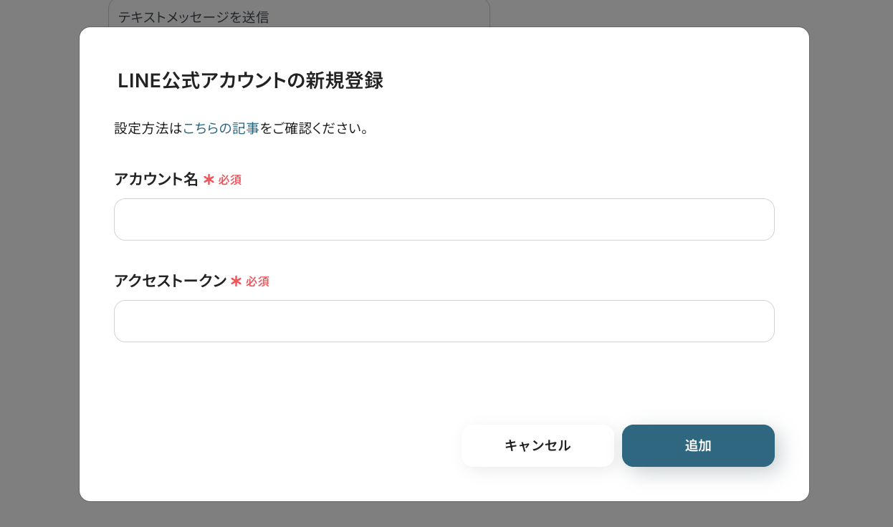Click the アクセストークン field label

click(x=171, y=281)
